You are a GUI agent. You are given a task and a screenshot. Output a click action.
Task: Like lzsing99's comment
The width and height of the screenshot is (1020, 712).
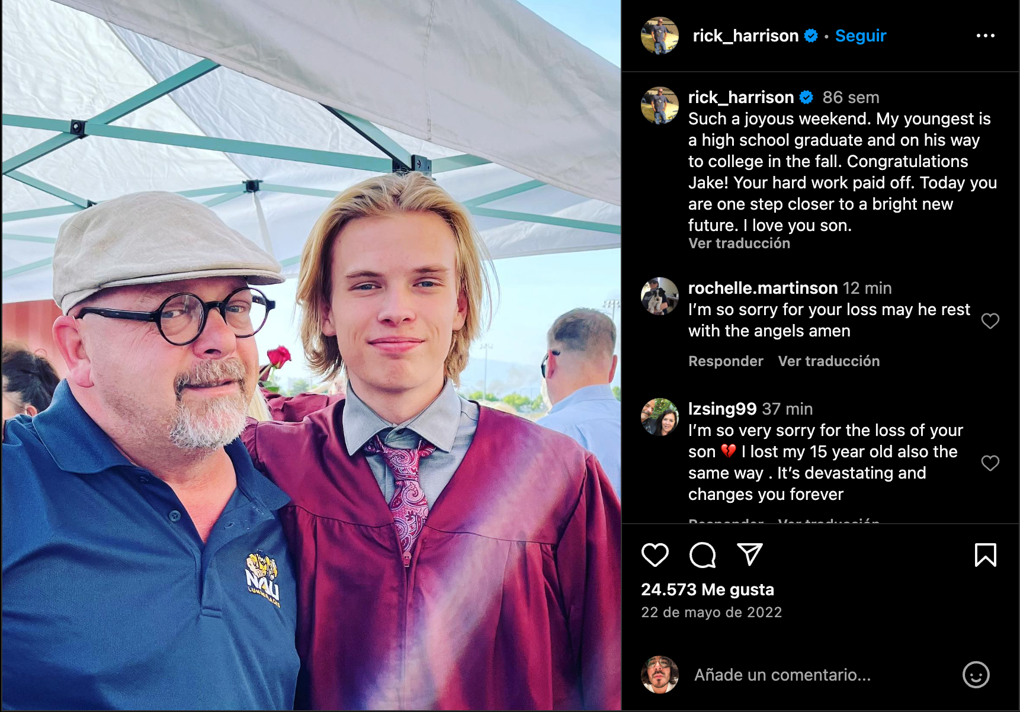tap(990, 463)
